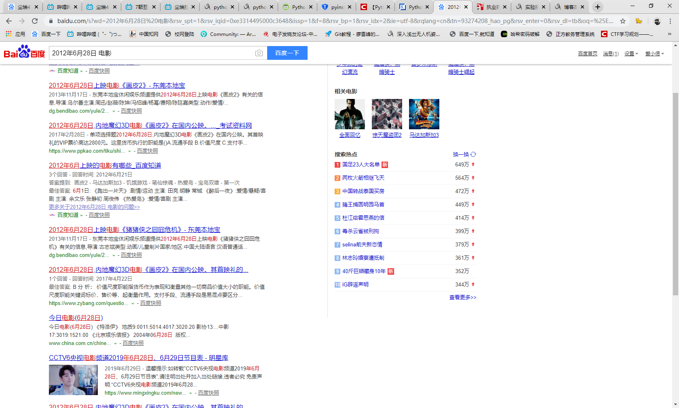This screenshot has width=679, height=408.
Task: Close the 7颗巨 tab
Action: (154, 7)
